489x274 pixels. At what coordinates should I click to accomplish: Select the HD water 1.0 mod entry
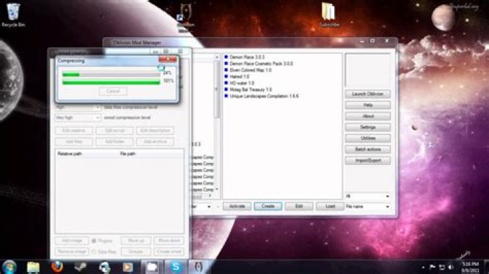(243, 83)
